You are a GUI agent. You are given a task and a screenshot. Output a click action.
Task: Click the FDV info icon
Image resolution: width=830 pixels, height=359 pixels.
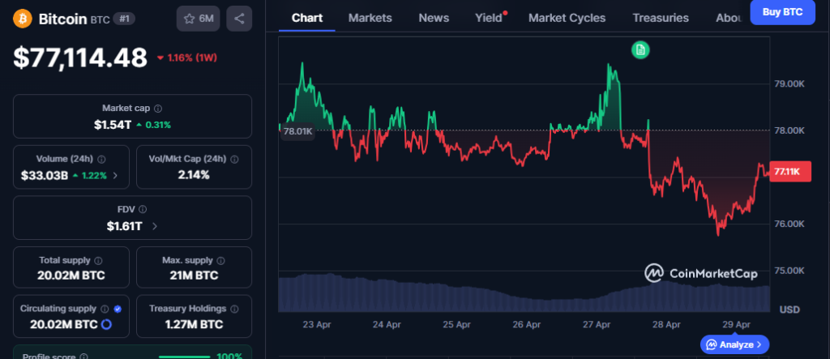[x=143, y=210]
